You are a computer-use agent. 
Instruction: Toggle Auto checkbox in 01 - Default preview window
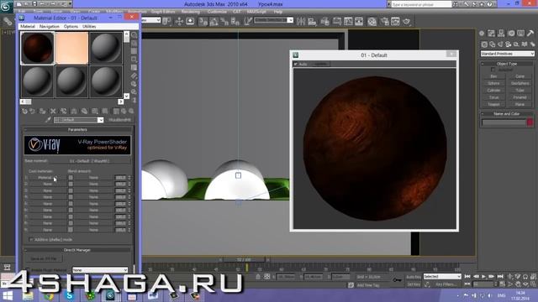pyautogui.click(x=296, y=64)
